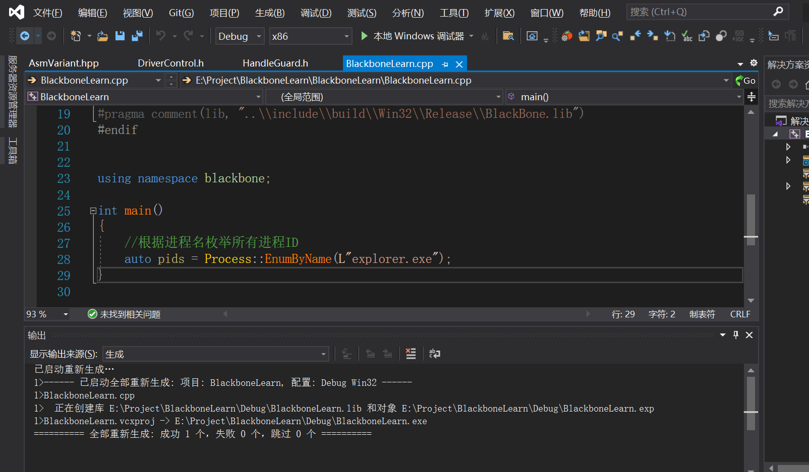Click the Find Symbol magnifier with comment icon
Image resolution: width=809 pixels, height=472 pixels.
601,36
